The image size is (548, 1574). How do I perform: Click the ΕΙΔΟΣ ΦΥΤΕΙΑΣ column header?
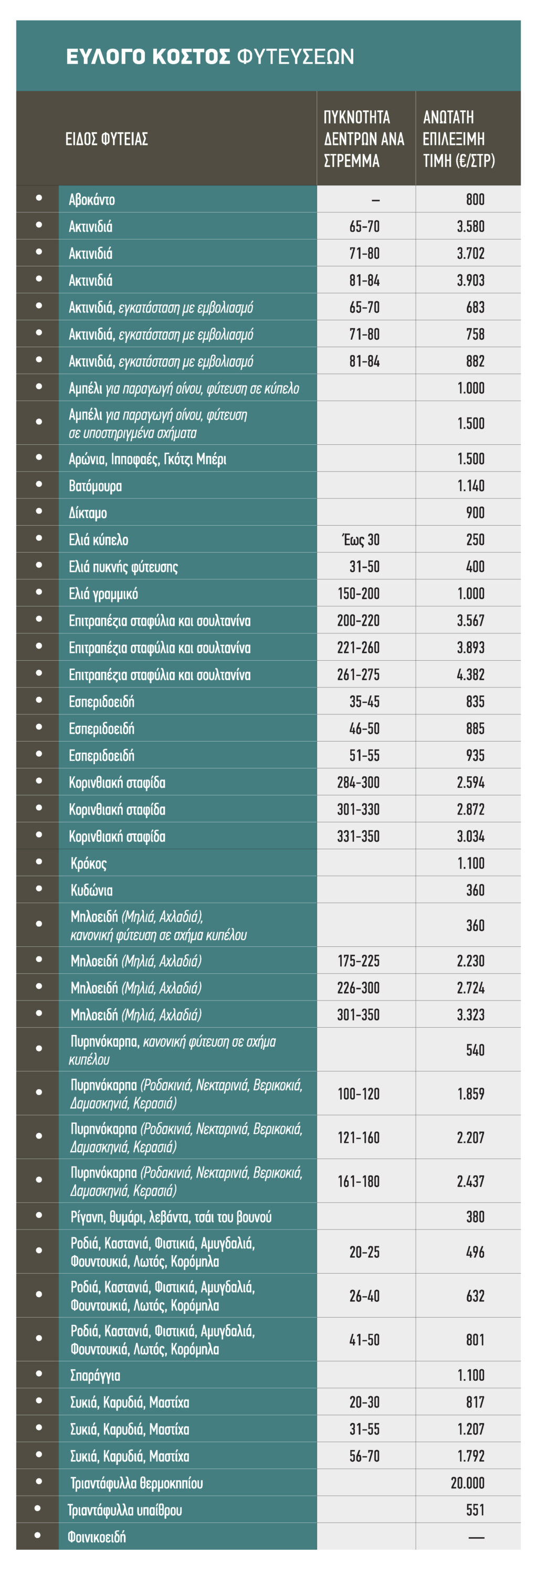107,139
